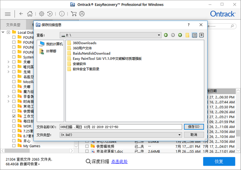Click the blue 恢复 button
This screenshot has width=241, height=170.
[219, 162]
